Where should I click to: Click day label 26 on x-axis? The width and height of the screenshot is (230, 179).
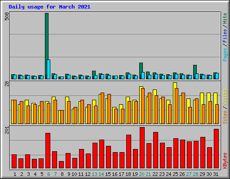pyautogui.click(x=182, y=174)
